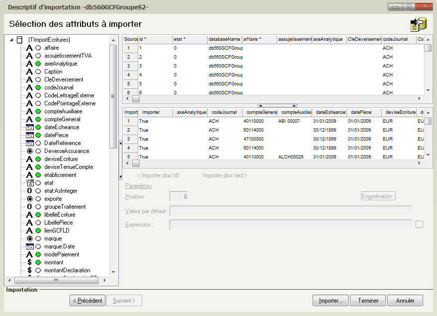Image resolution: width=437 pixels, height=316 pixels.
Task: Click the Position input field
Action: (178, 197)
